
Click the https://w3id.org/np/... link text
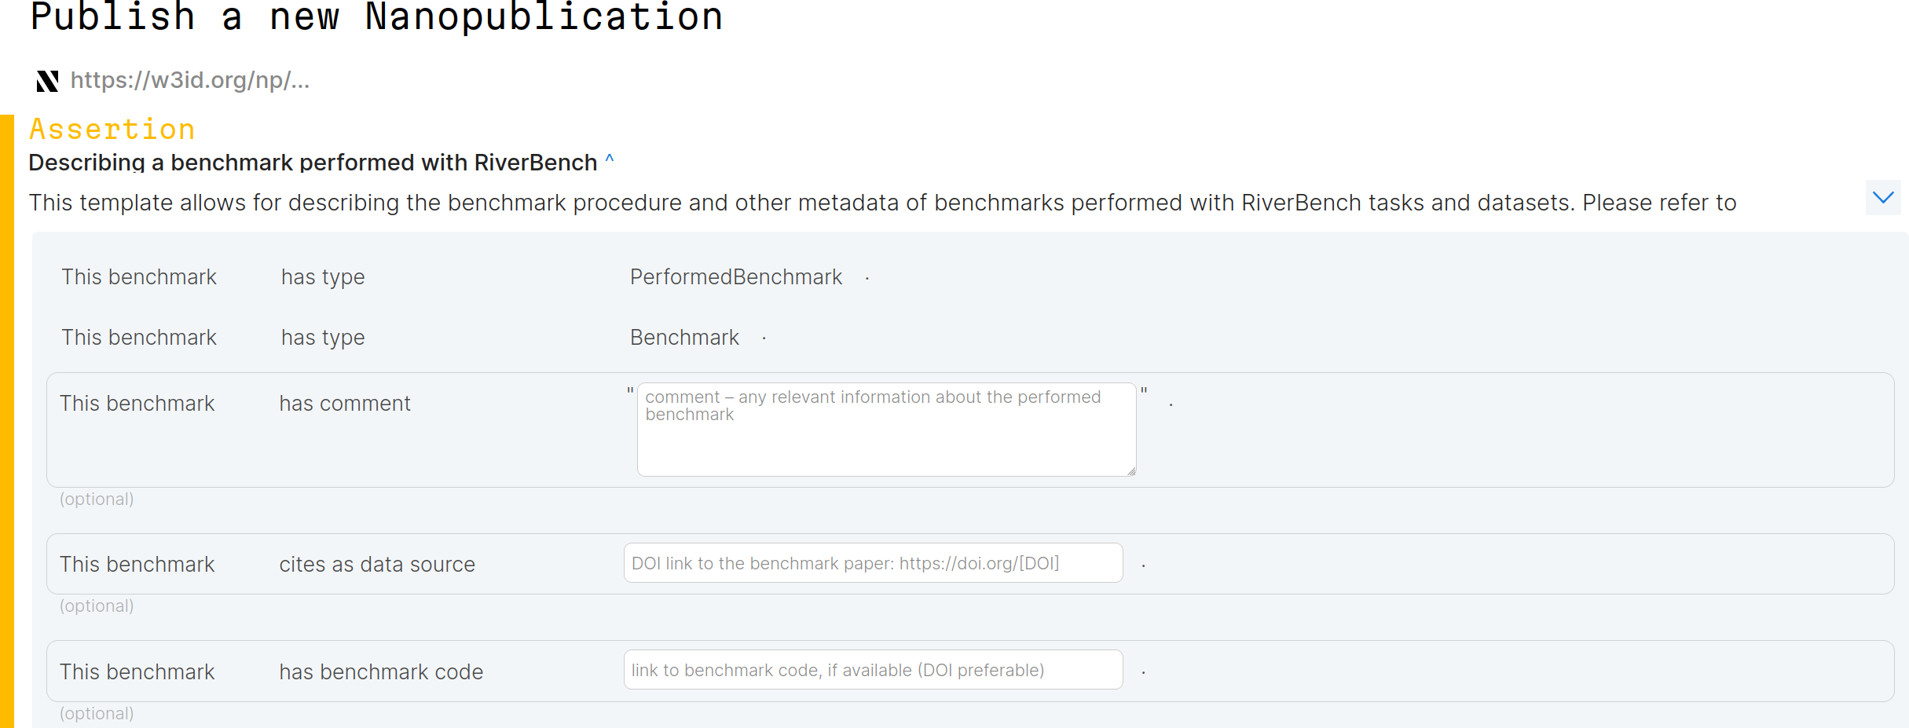coord(190,80)
